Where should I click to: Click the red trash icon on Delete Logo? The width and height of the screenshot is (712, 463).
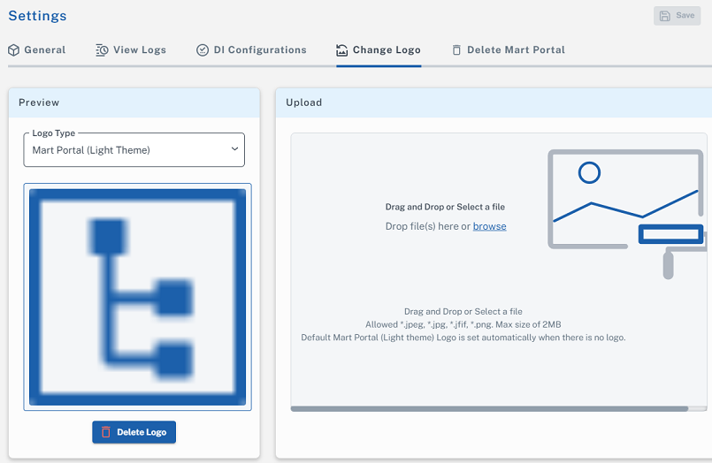tap(106, 432)
